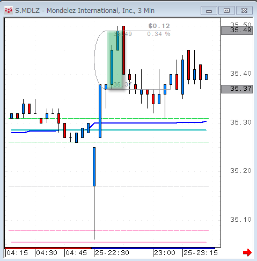Click the S.MDLZ Mondelez International title text

(x=85, y=11)
